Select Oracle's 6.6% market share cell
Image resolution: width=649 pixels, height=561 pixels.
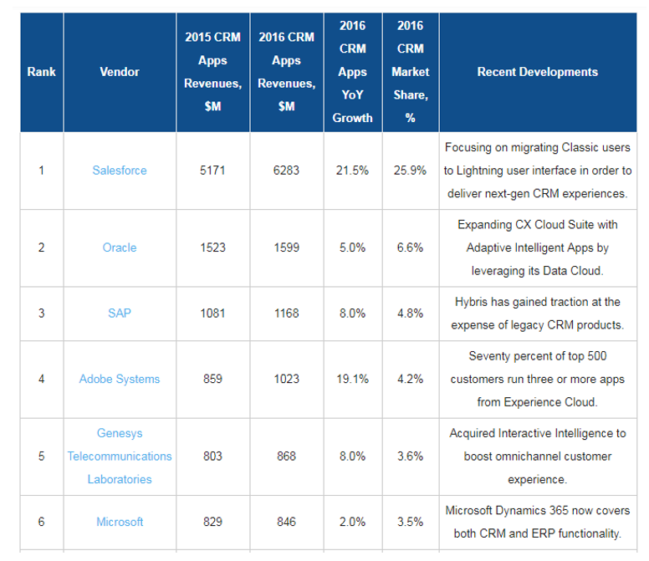(x=410, y=247)
